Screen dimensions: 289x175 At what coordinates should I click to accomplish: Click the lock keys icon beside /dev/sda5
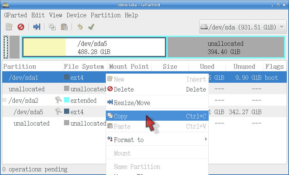point(58,112)
